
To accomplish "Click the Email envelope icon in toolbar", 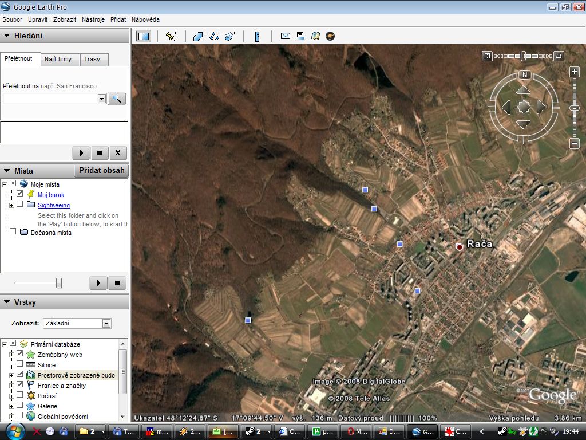I will [286, 36].
